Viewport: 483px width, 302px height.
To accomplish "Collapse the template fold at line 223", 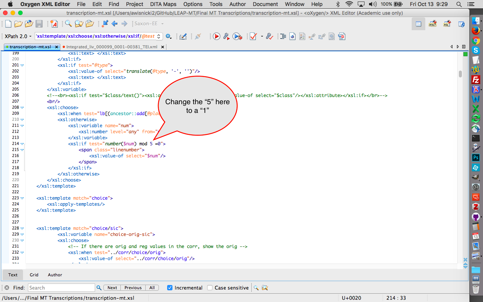I will (x=22, y=198).
